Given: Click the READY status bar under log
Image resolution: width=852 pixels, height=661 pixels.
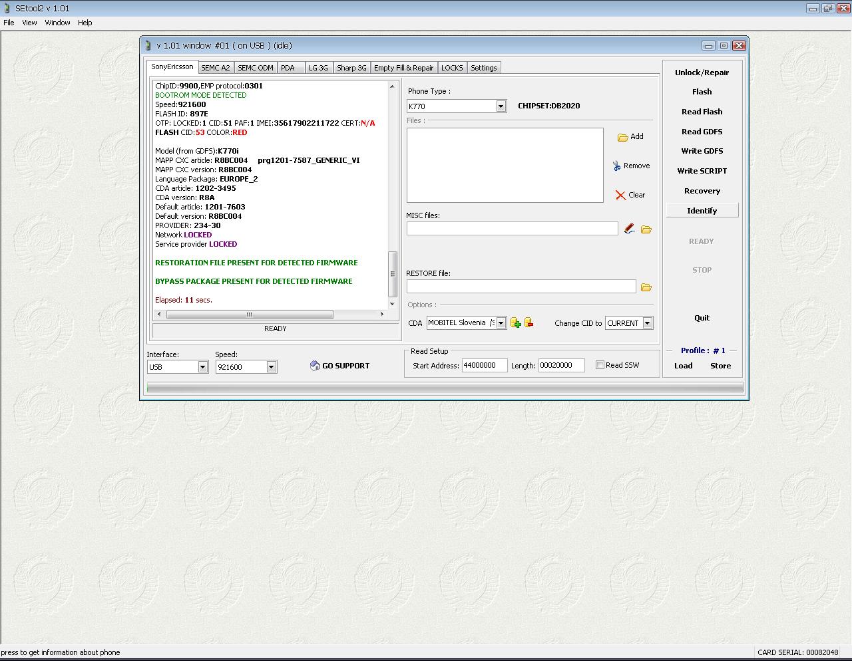Looking at the screenshot, I should [276, 329].
